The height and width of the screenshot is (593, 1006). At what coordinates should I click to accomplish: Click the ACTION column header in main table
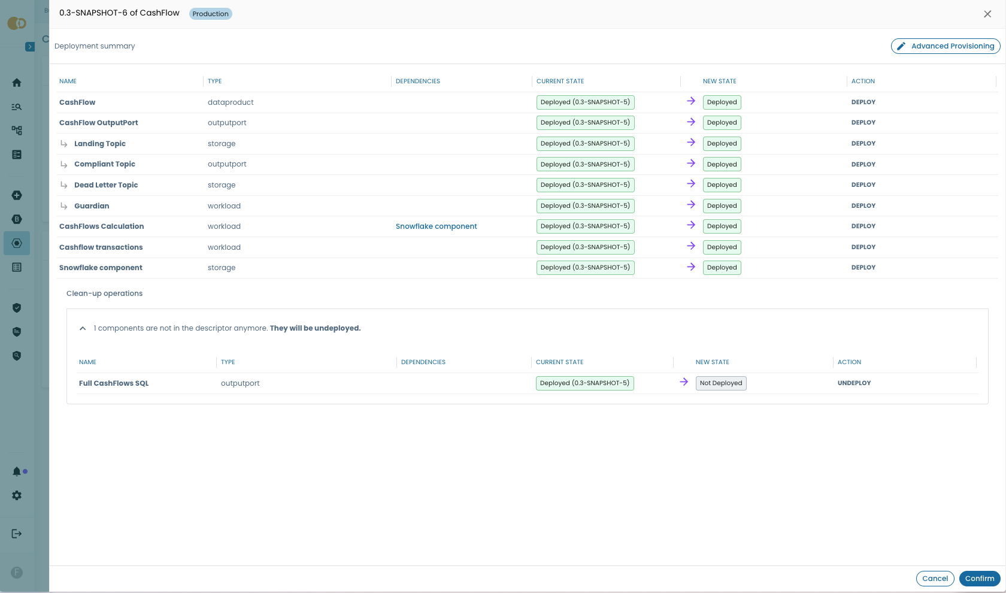click(863, 81)
